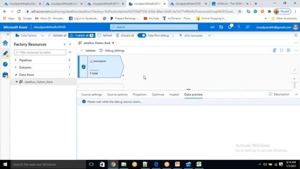Focus the Azure Search box

coord(154,27)
